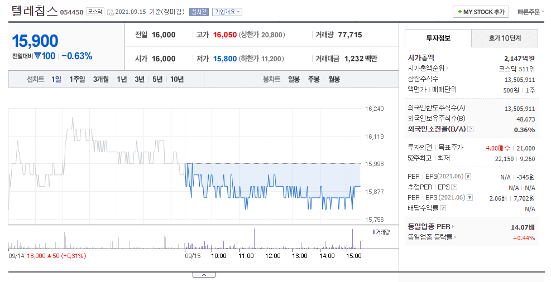Viewport: 551px width, 282px height.
Task: Click the 0.36% foreign ownership value
Action: point(524,130)
